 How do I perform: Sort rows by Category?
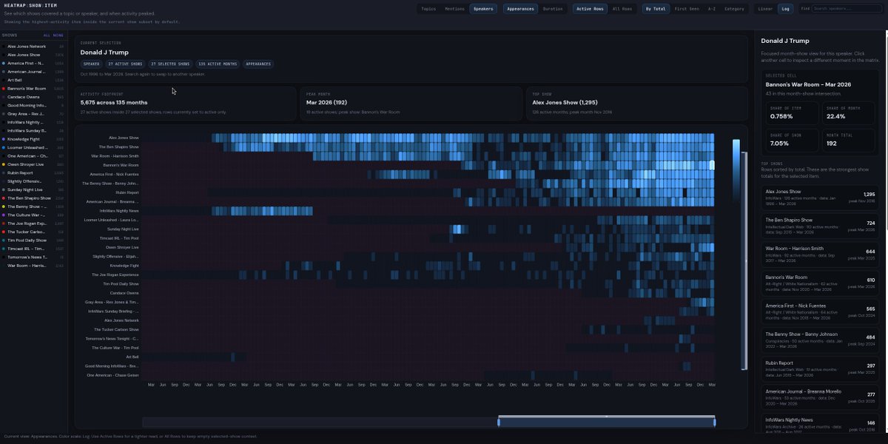coord(735,9)
